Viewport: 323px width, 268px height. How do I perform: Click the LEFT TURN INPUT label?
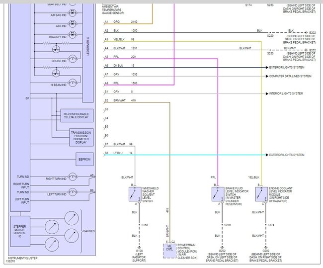click(x=22, y=201)
